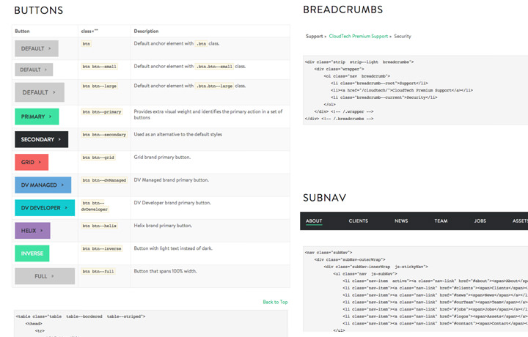Image resolution: width=528 pixels, height=337 pixels.
Task: Click the red GRID button
Action: click(x=32, y=162)
